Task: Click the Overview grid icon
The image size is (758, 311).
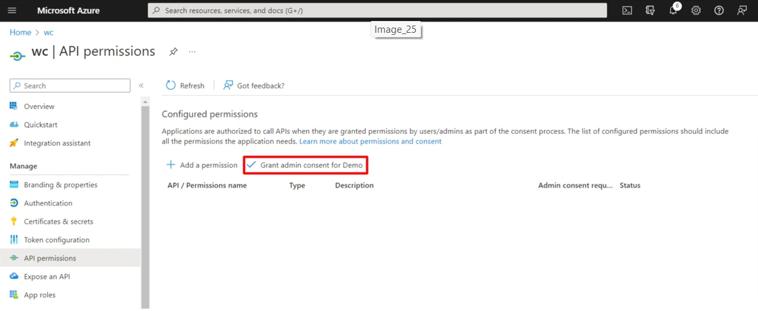Action: point(14,106)
